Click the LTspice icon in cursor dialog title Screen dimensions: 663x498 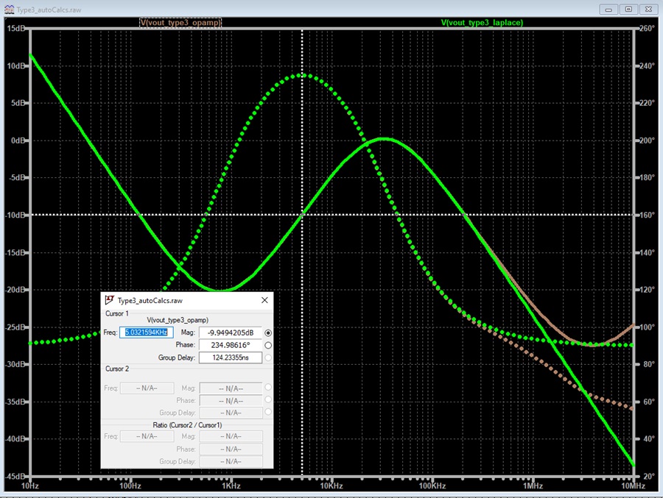click(x=110, y=300)
